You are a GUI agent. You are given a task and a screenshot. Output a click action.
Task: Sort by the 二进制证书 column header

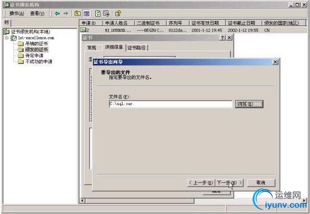point(151,23)
